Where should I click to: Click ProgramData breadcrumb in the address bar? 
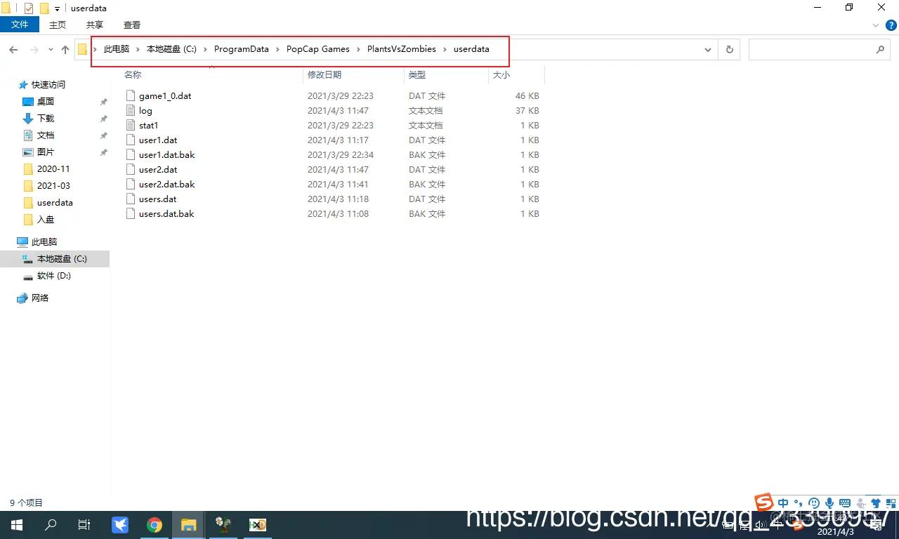click(242, 49)
